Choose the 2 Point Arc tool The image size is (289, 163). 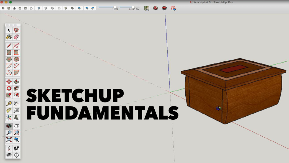click(16, 66)
